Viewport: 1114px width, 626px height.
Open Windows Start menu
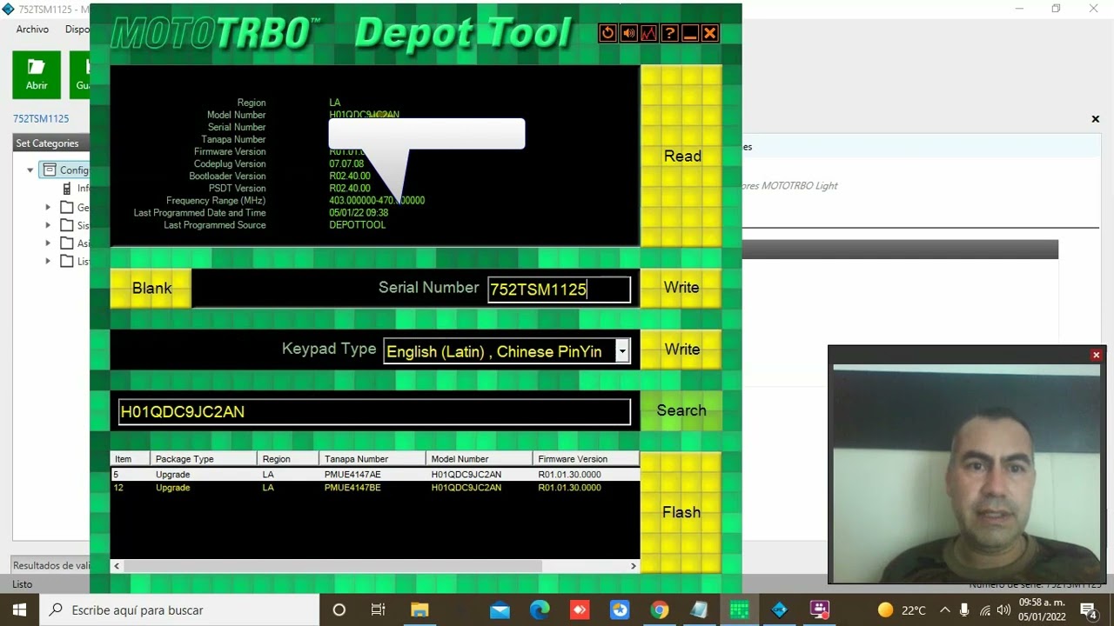click(x=19, y=609)
